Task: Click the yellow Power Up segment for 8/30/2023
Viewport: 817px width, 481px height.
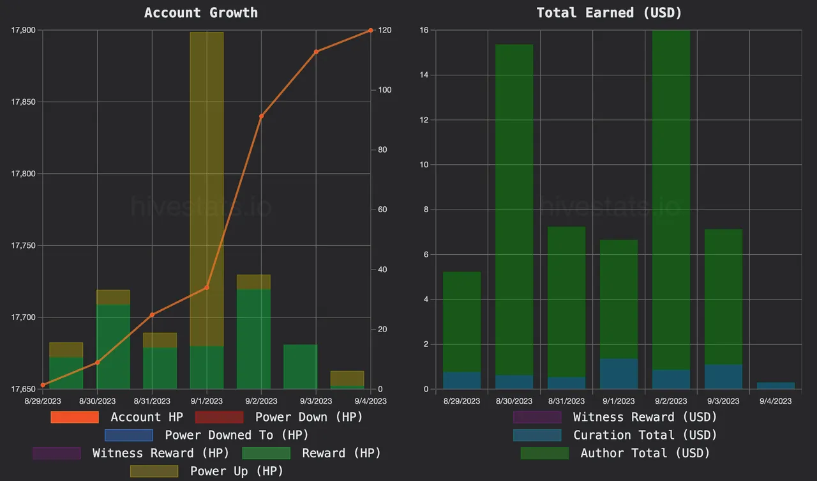Action: [x=113, y=297]
